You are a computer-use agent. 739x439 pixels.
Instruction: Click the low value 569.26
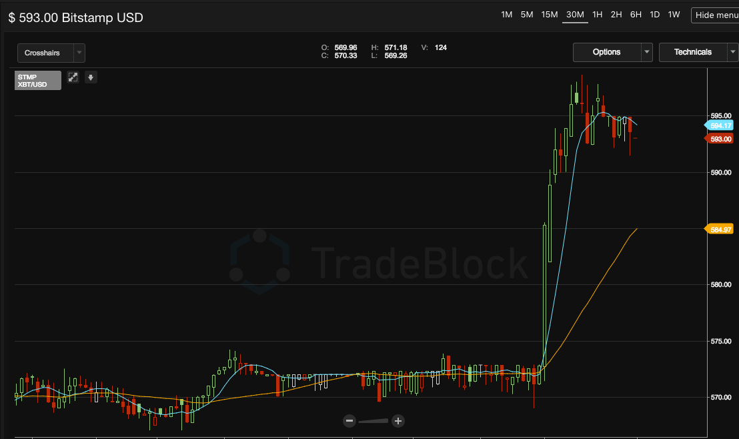pyautogui.click(x=396, y=55)
